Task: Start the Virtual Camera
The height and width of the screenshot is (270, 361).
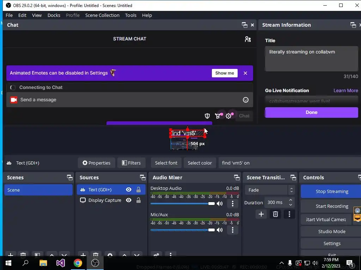Action: [x=326, y=219]
